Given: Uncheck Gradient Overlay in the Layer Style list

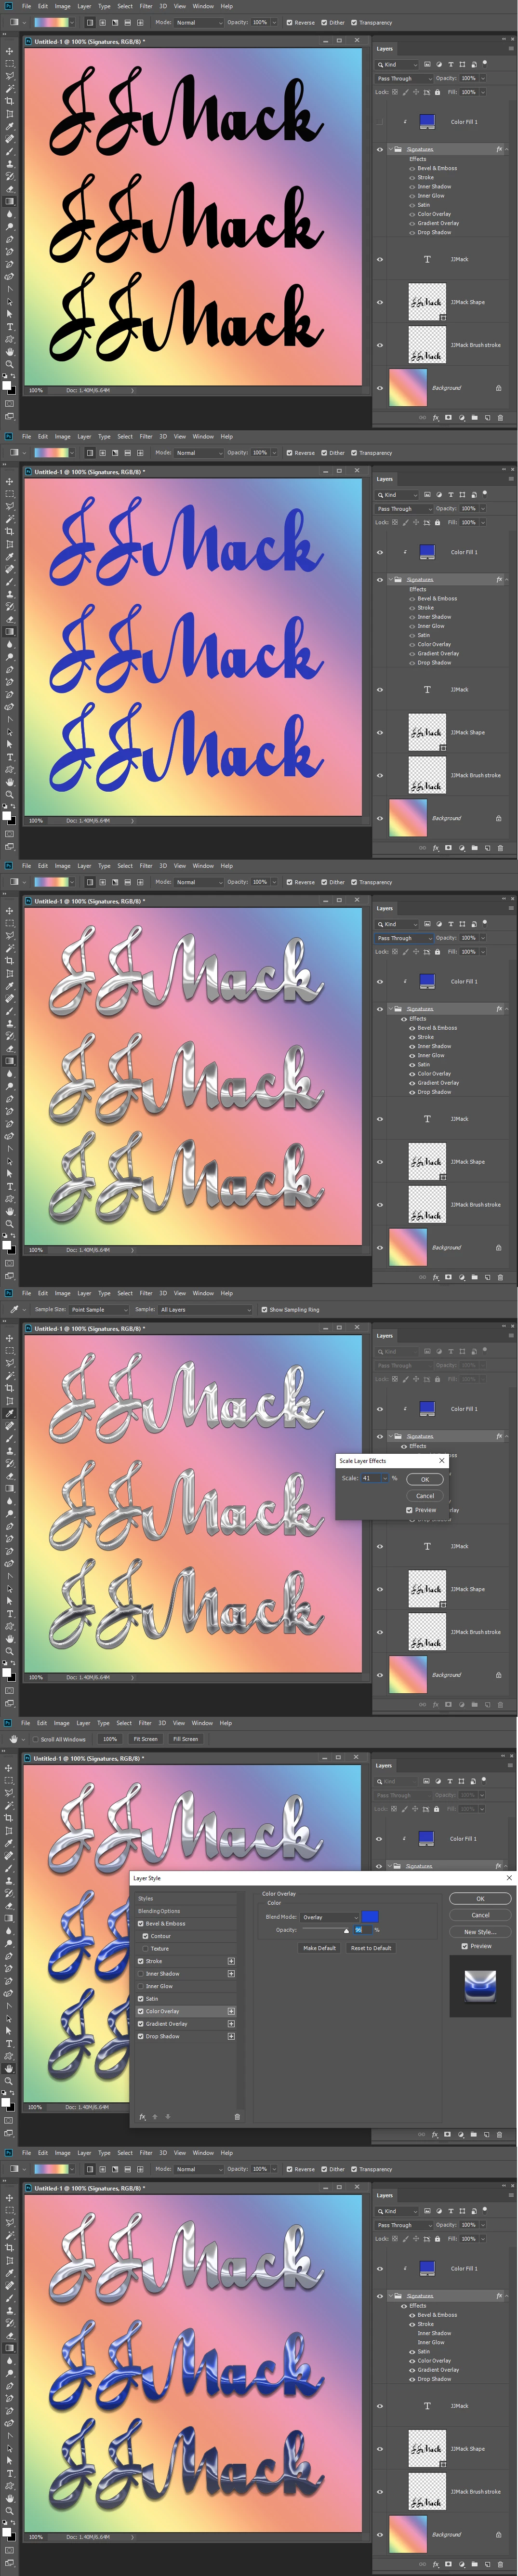Looking at the screenshot, I should [x=140, y=2023].
